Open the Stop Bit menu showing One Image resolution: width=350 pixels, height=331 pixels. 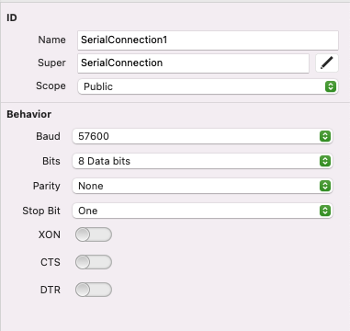202,211
